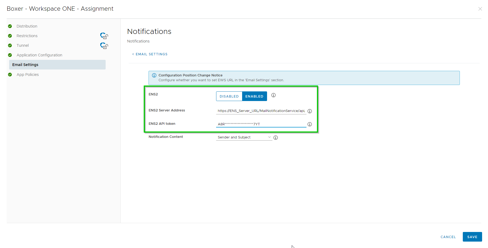Click the unlock sync icon next to Restrictions

(x=104, y=36)
